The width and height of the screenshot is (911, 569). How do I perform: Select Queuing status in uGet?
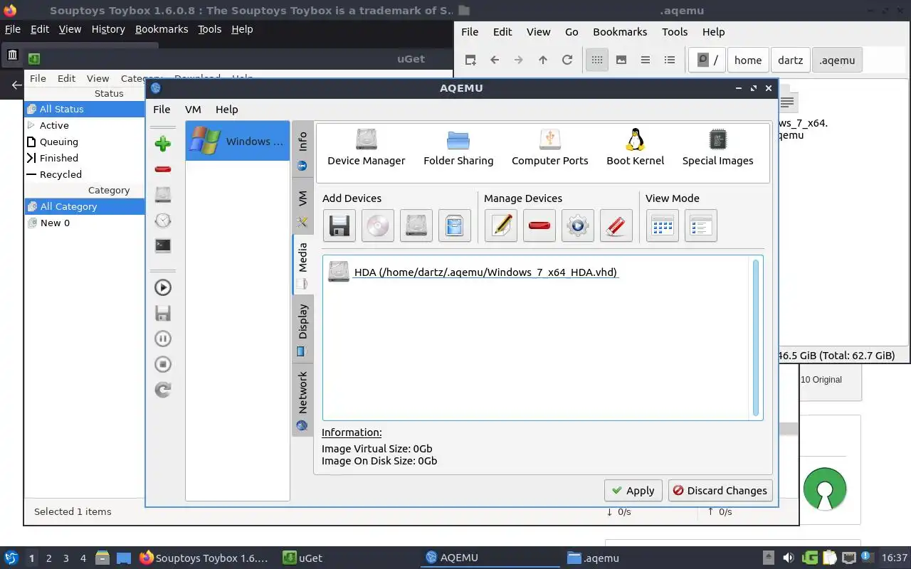tap(85, 142)
